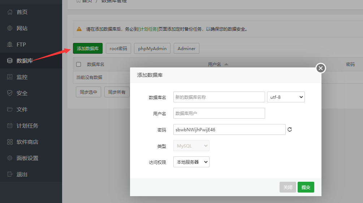Click the FTP sidebar icon
This screenshot has height=203, width=363.
[10, 45]
